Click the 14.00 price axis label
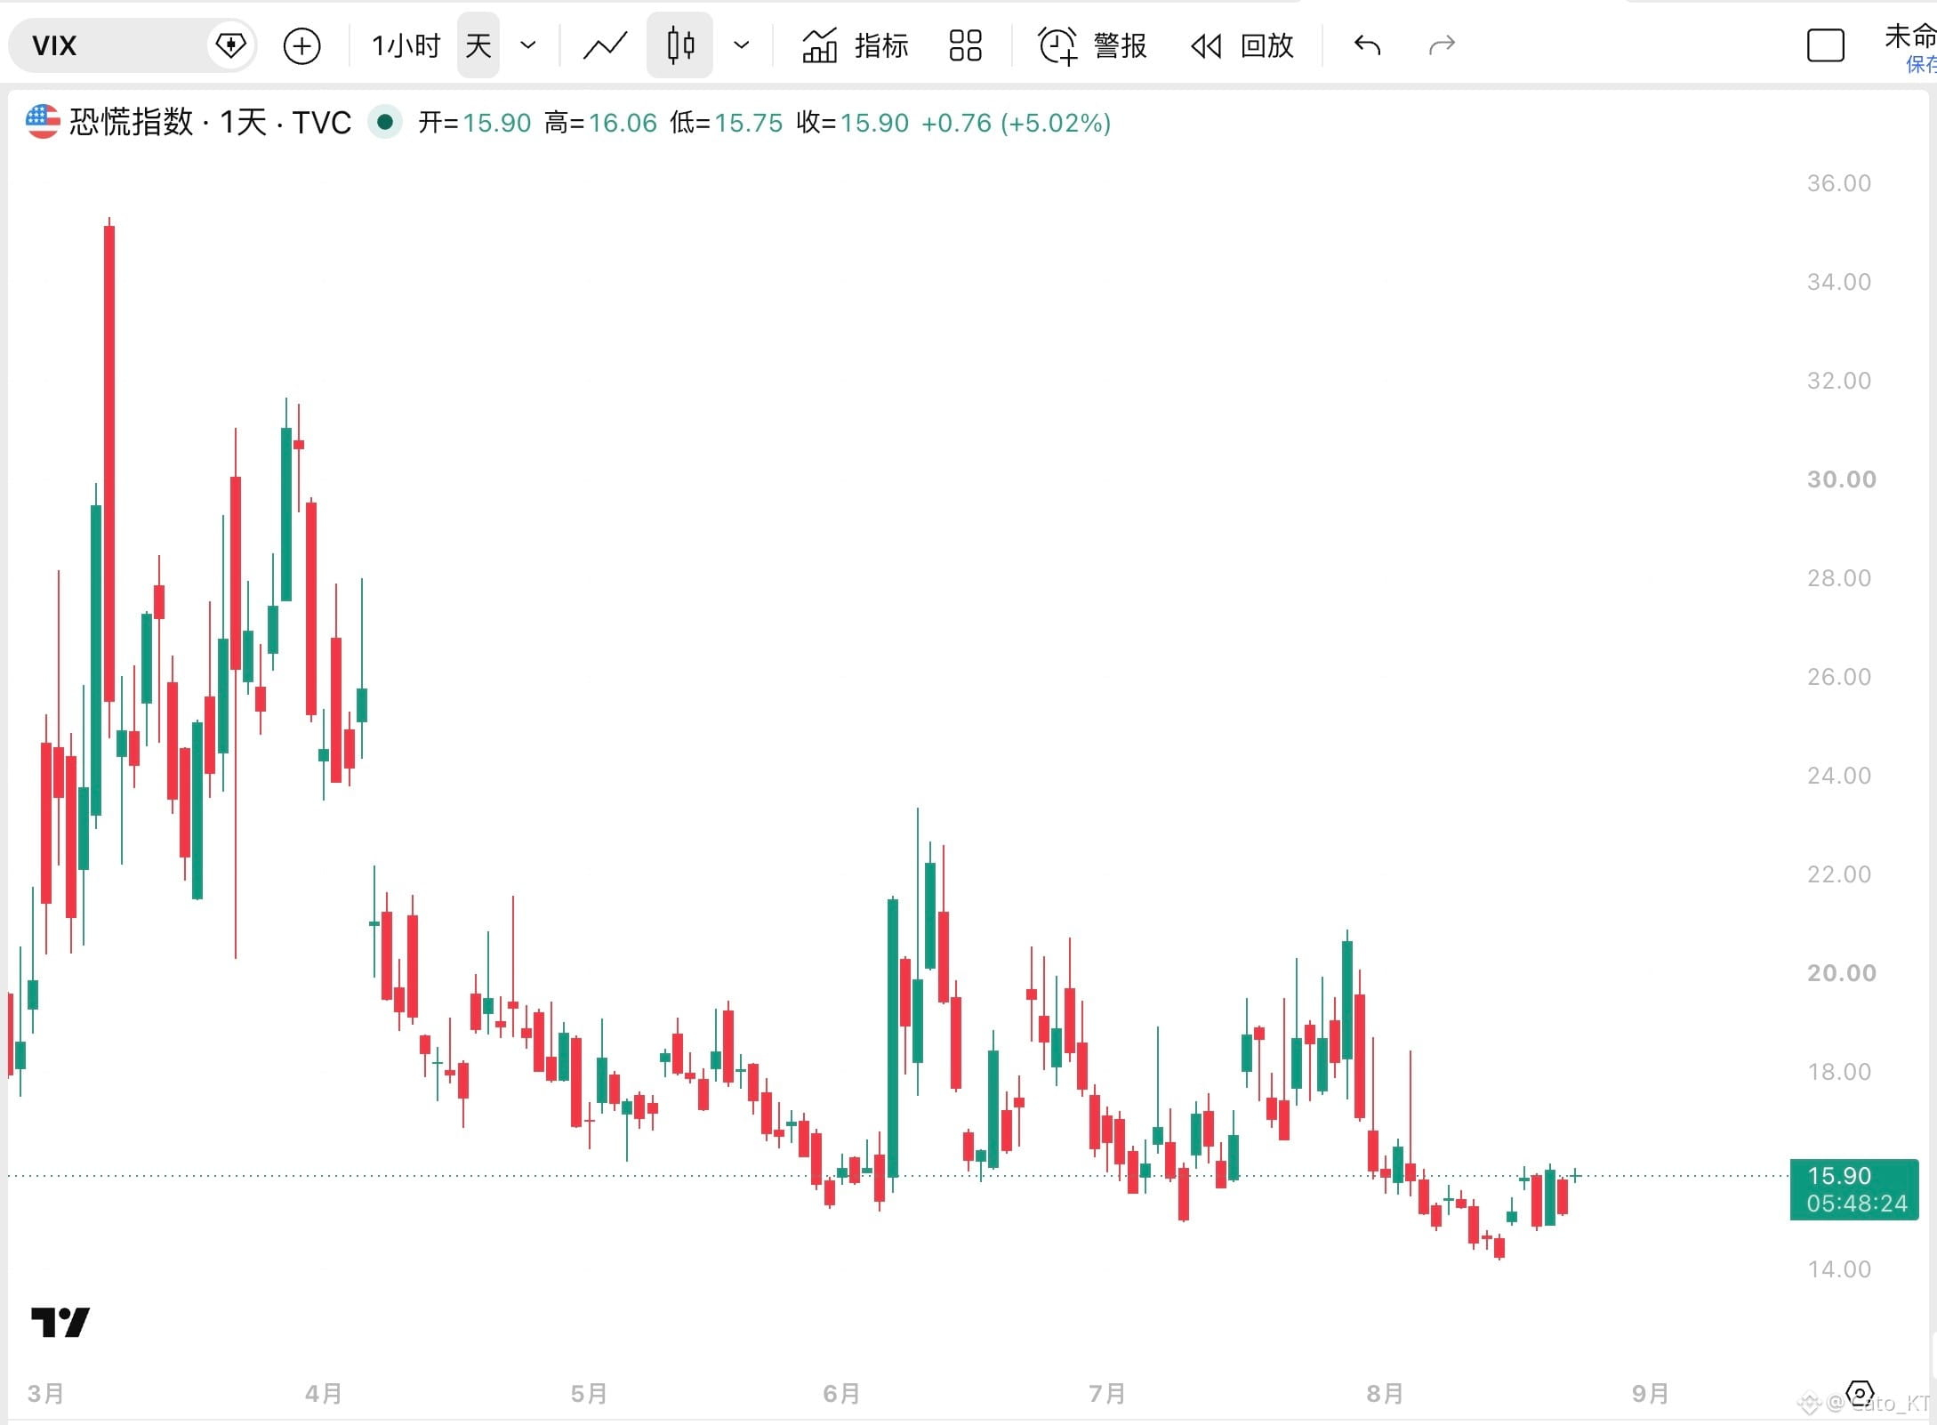Screen dimensions: 1937x1425 [x=1839, y=1269]
